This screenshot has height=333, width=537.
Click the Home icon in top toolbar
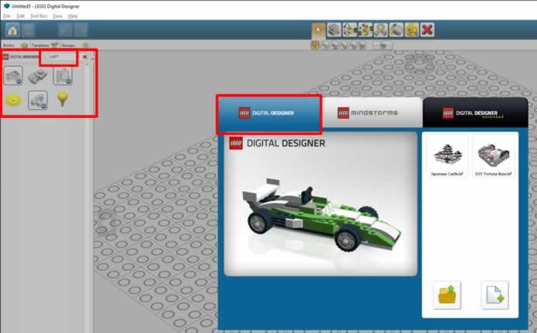(x=12, y=30)
